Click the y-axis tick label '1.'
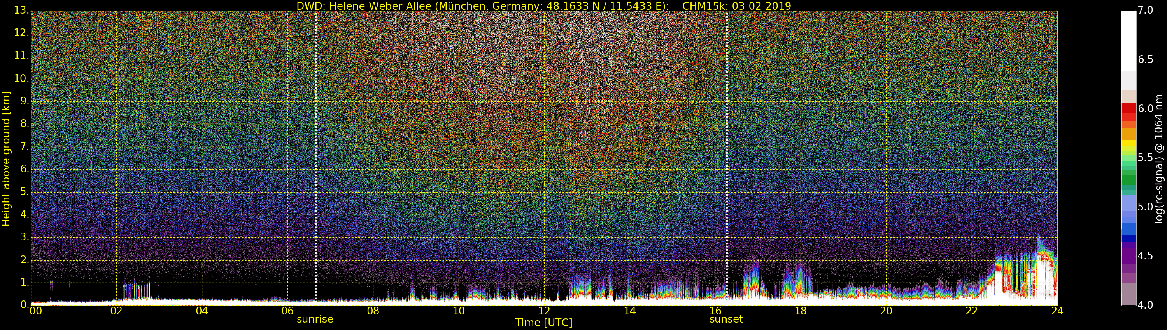This screenshot has height=330, width=1167. click(25, 283)
